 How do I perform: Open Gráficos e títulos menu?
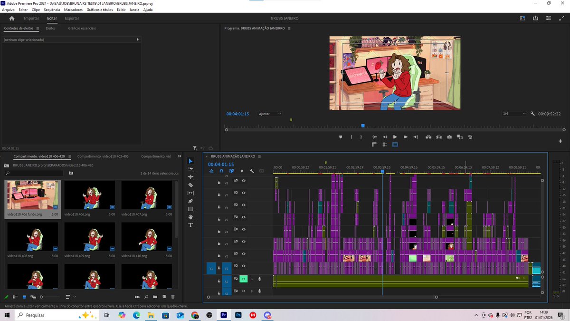[100, 10]
